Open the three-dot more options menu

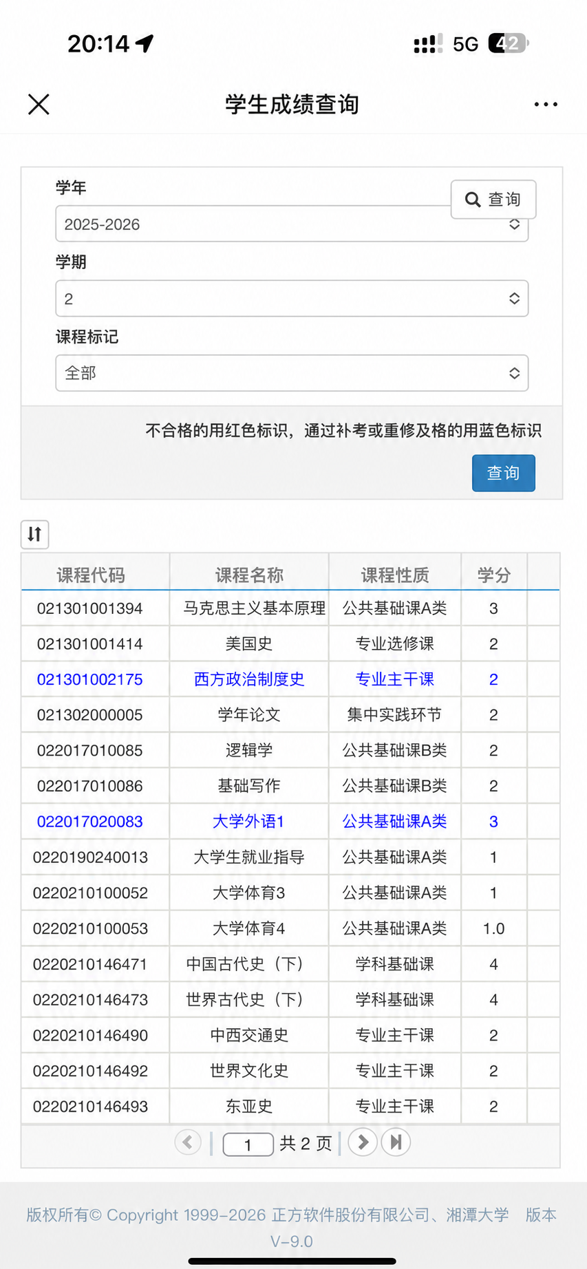pyautogui.click(x=546, y=105)
